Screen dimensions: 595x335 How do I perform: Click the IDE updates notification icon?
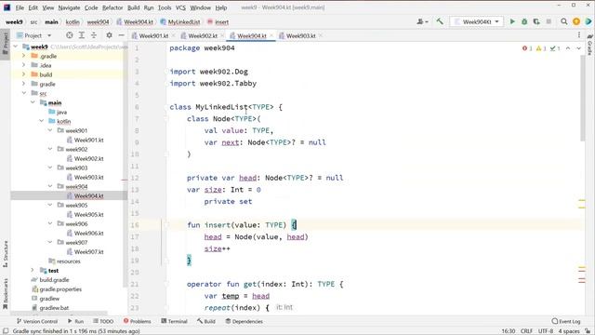[576, 21]
